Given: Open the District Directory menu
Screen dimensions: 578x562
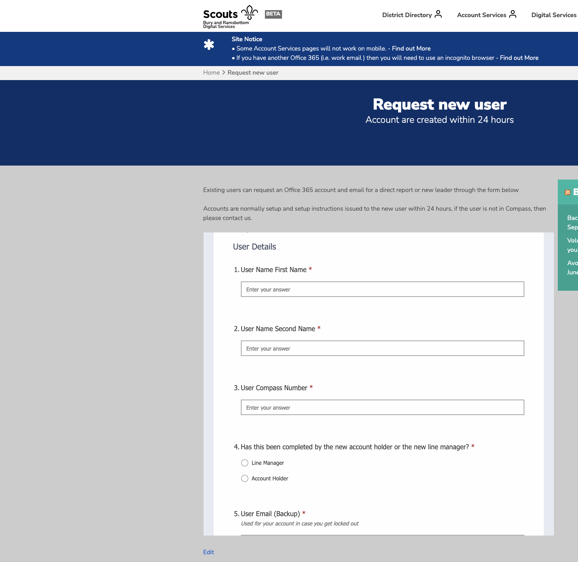Looking at the screenshot, I should (x=407, y=15).
